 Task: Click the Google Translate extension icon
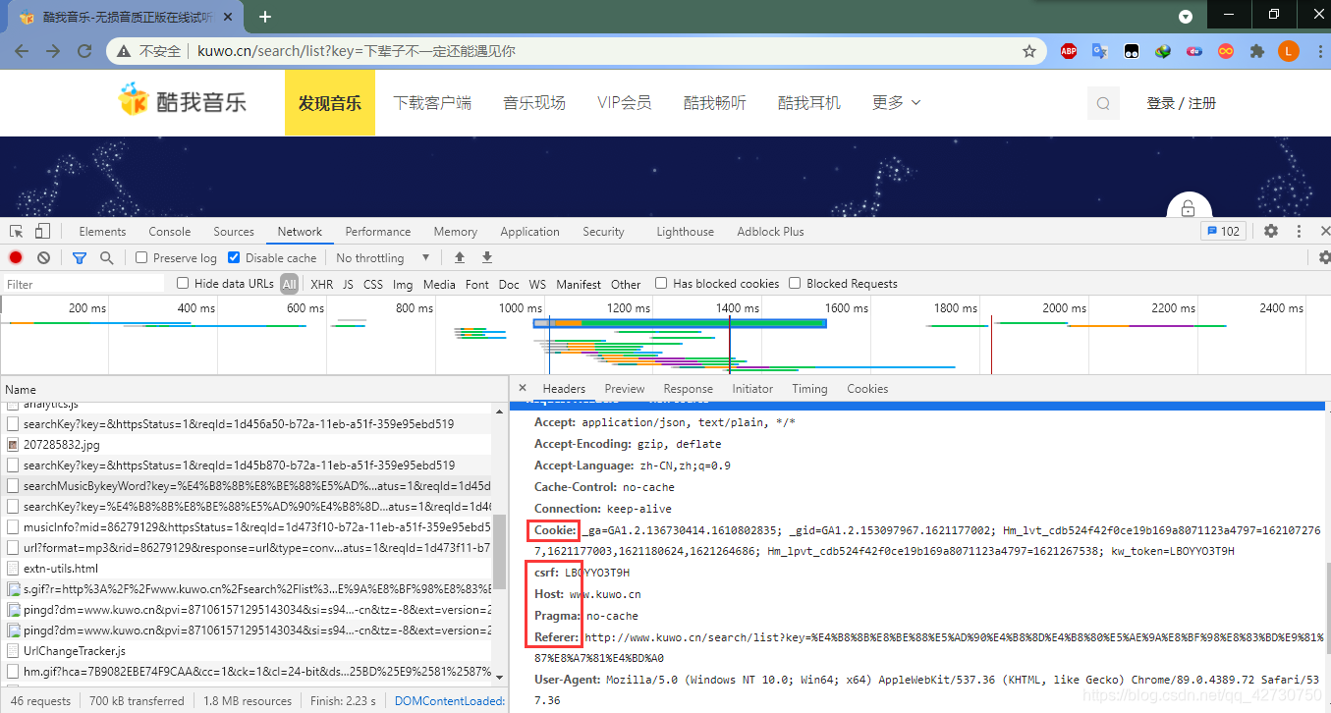(x=1100, y=51)
